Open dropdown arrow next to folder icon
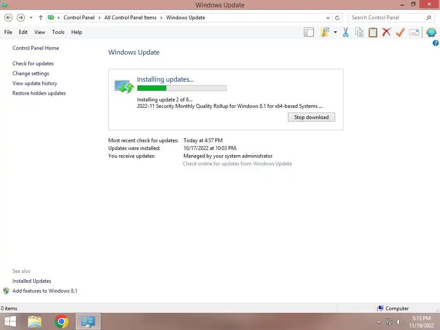 (x=335, y=32)
